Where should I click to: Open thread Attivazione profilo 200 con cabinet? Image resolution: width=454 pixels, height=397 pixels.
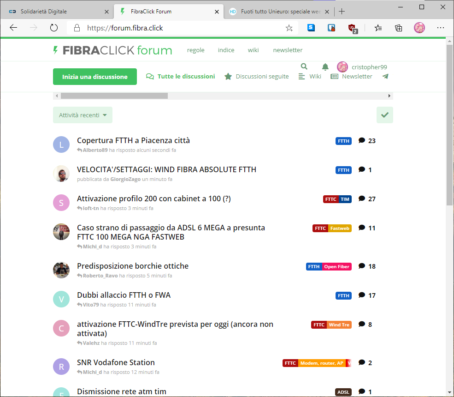click(154, 198)
